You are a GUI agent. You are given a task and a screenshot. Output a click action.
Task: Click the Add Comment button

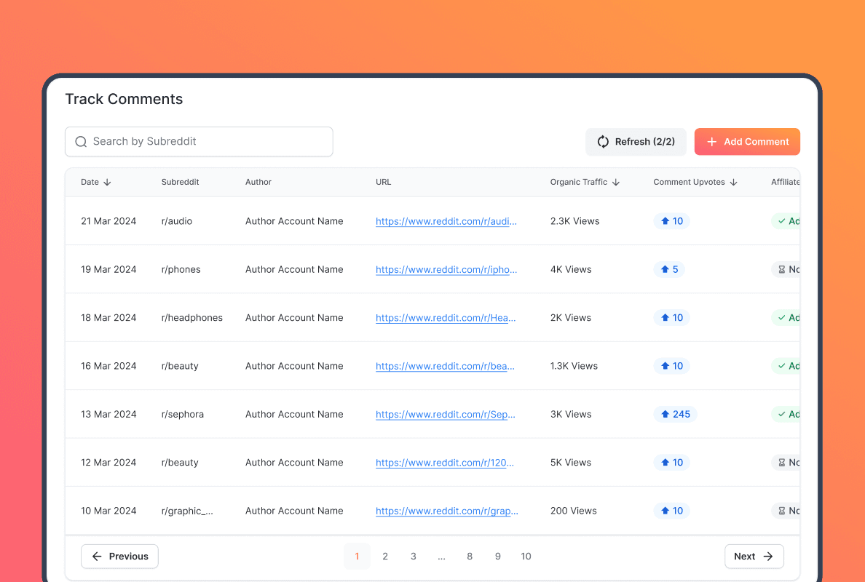[747, 142]
